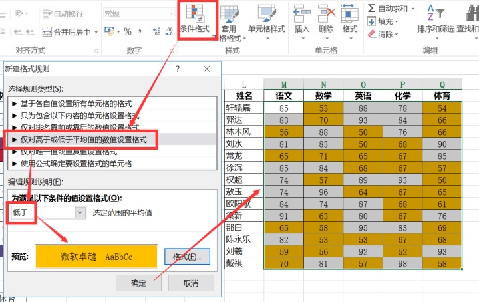
Task: Click the 格式(F)... button
Action: coord(187,257)
